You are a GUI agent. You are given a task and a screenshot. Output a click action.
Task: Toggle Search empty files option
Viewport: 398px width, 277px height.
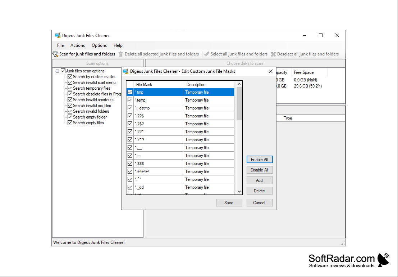pyautogui.click(x=70, y=122)
